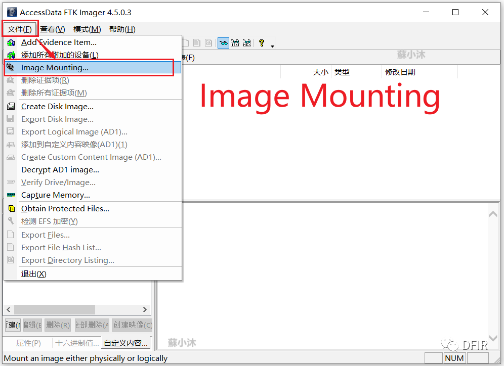504x366 pixels.
Task: Click Export Disk Image... menu entry
Action: point(93,119)
